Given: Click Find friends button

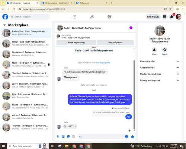Looking at the screenshot, I should 153,17.
